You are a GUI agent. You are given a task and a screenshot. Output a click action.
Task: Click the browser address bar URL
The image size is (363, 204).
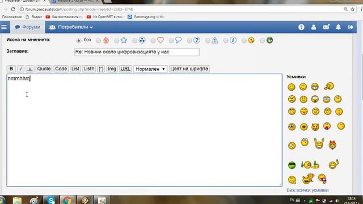[79, 9]
